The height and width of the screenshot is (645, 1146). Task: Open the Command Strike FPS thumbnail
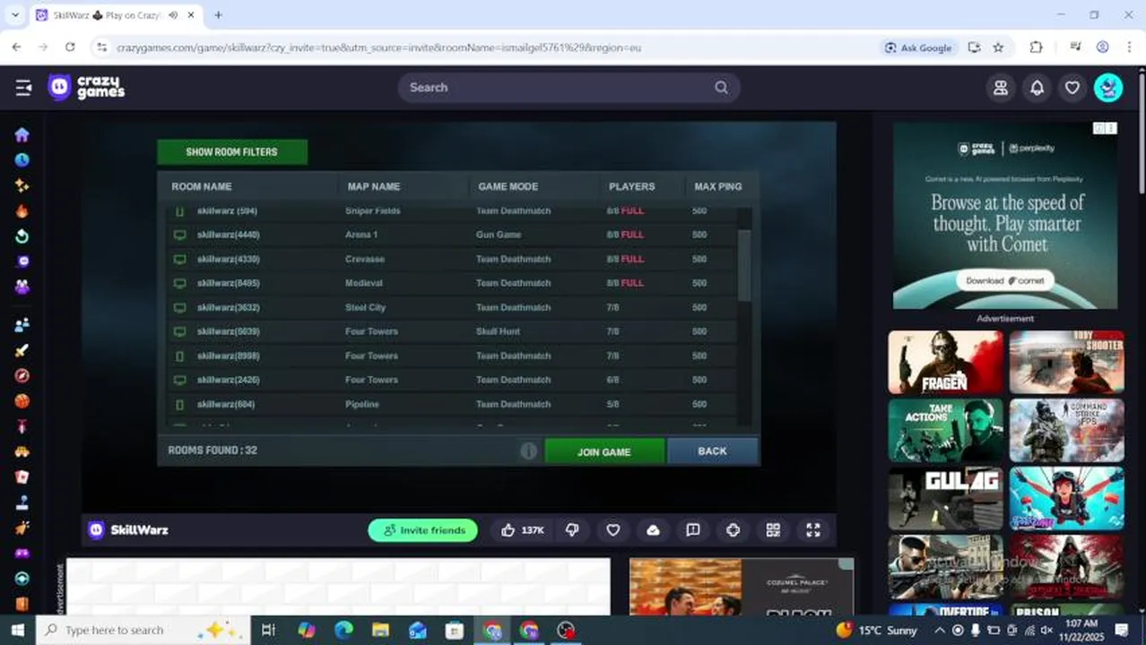(x=1067, y=430)
